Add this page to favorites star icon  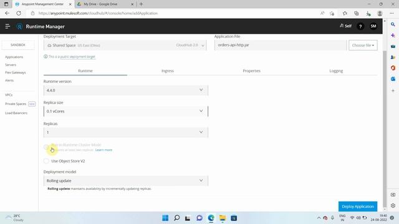tap(332, 13)
